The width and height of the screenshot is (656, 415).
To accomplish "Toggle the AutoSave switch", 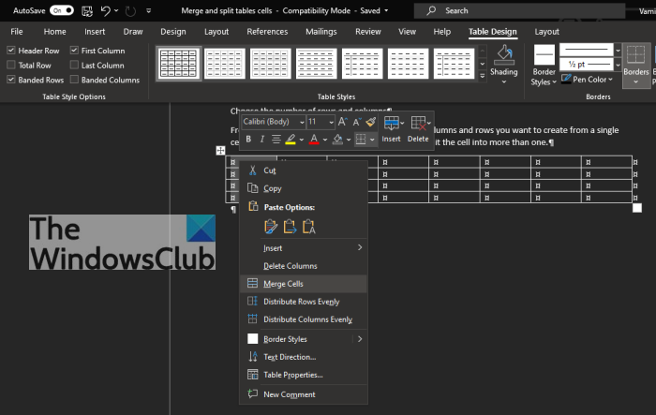I will [x=62, y=10].
